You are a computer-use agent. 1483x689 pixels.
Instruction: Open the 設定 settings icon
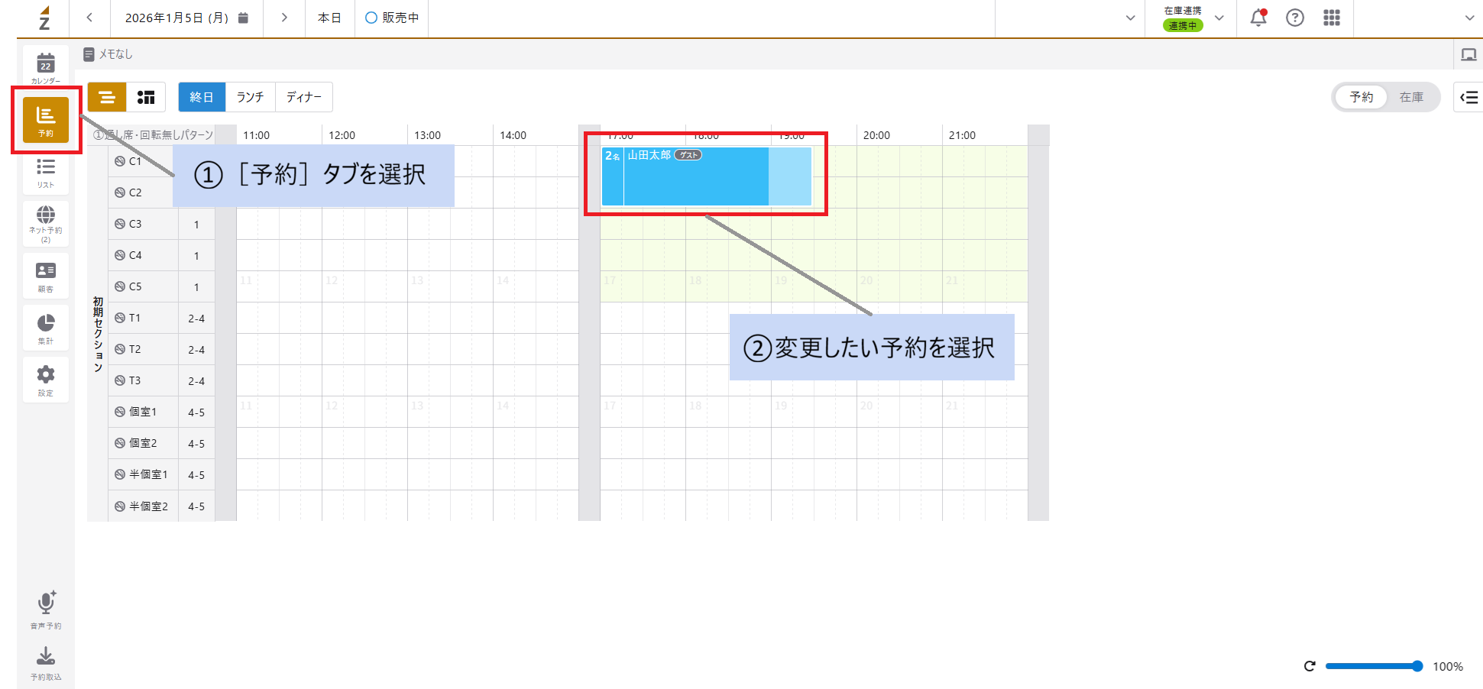(x=46, y=379)
